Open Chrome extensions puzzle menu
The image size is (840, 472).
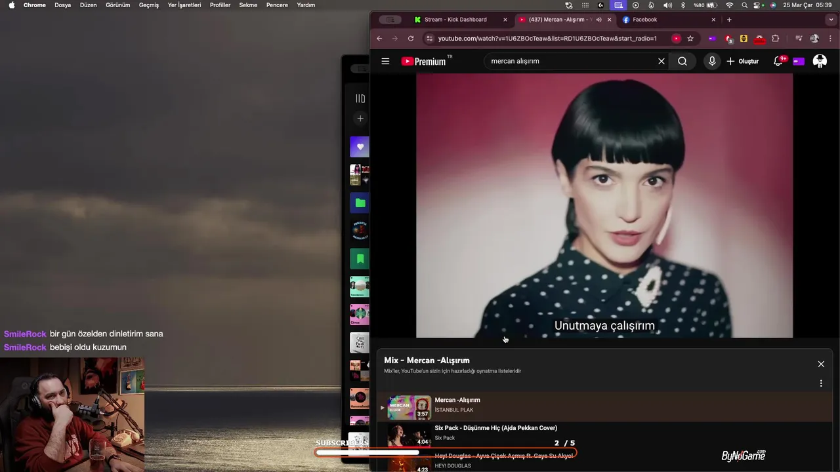[x=776, y=39]
